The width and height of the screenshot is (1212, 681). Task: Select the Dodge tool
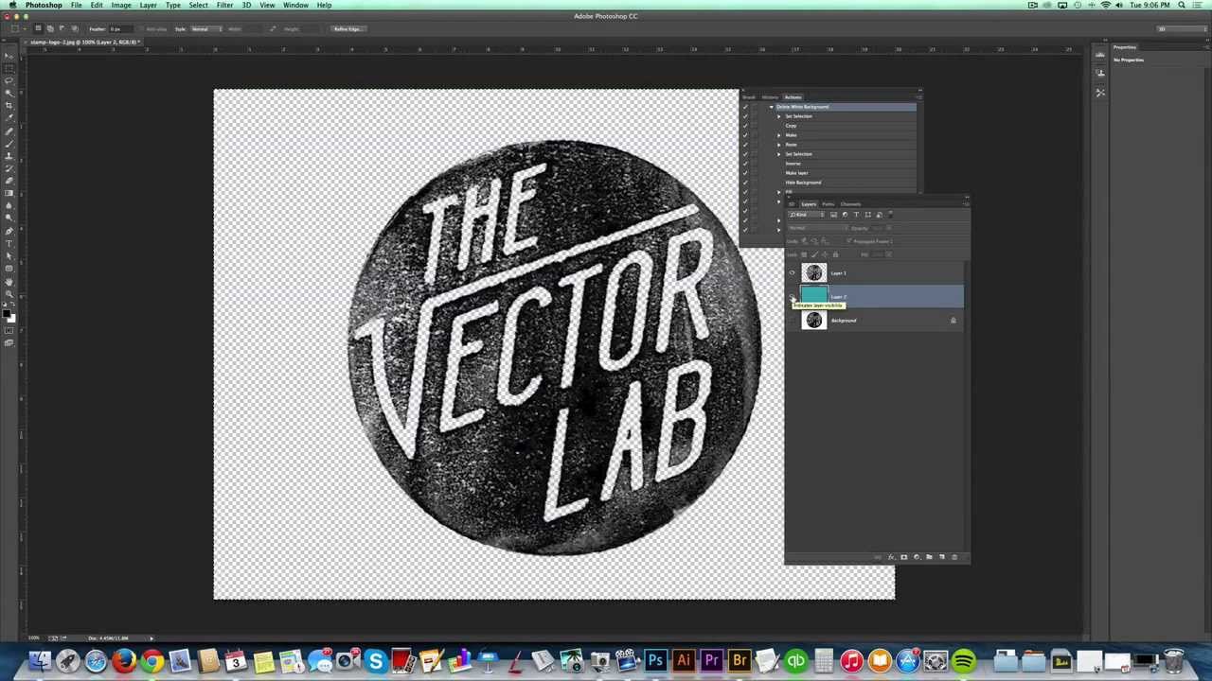9,218
